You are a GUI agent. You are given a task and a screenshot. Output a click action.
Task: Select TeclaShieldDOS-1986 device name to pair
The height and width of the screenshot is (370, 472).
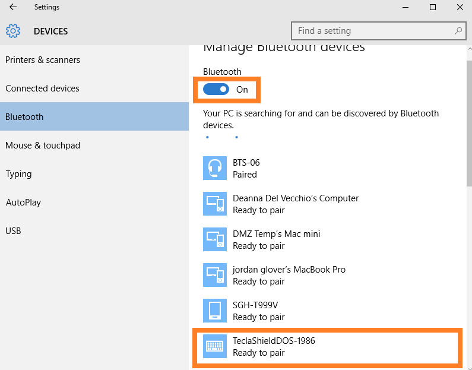pos(274,341)
